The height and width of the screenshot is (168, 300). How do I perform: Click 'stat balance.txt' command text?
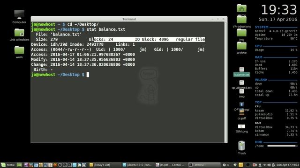(x=106, y=29)
